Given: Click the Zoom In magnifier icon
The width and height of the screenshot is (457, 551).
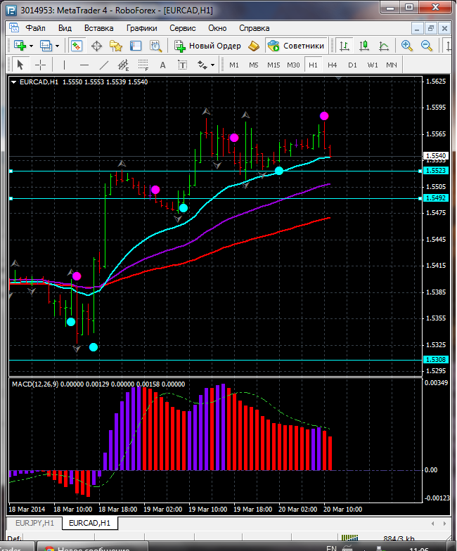Looking at the screenshot, I should [x=406, y=46].
